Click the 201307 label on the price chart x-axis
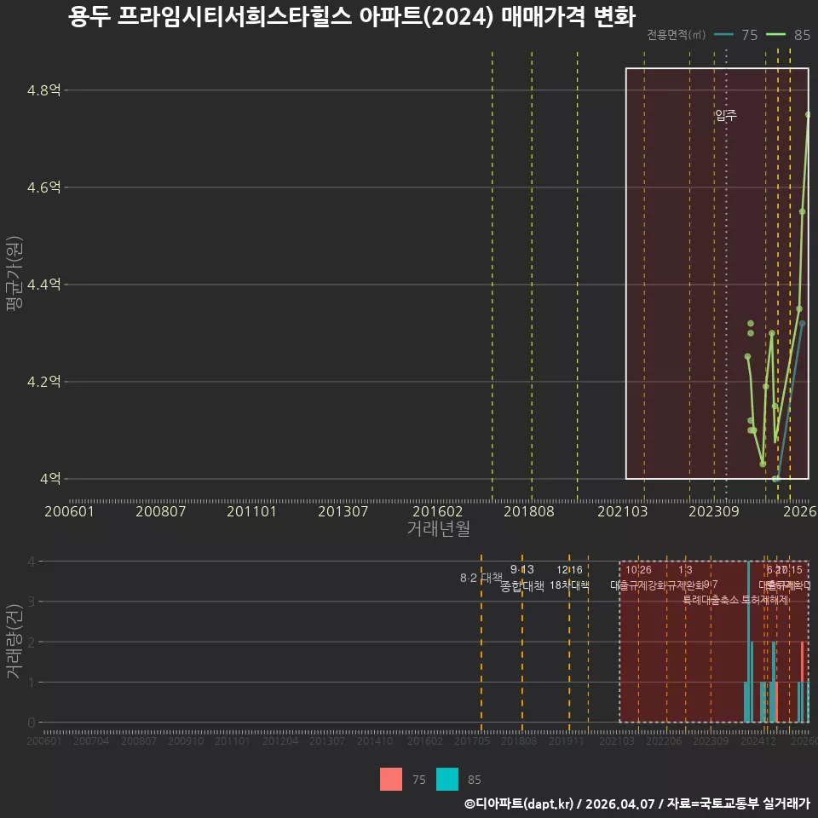This screenshot has height=818, width=818. click(x=343, y=511)
